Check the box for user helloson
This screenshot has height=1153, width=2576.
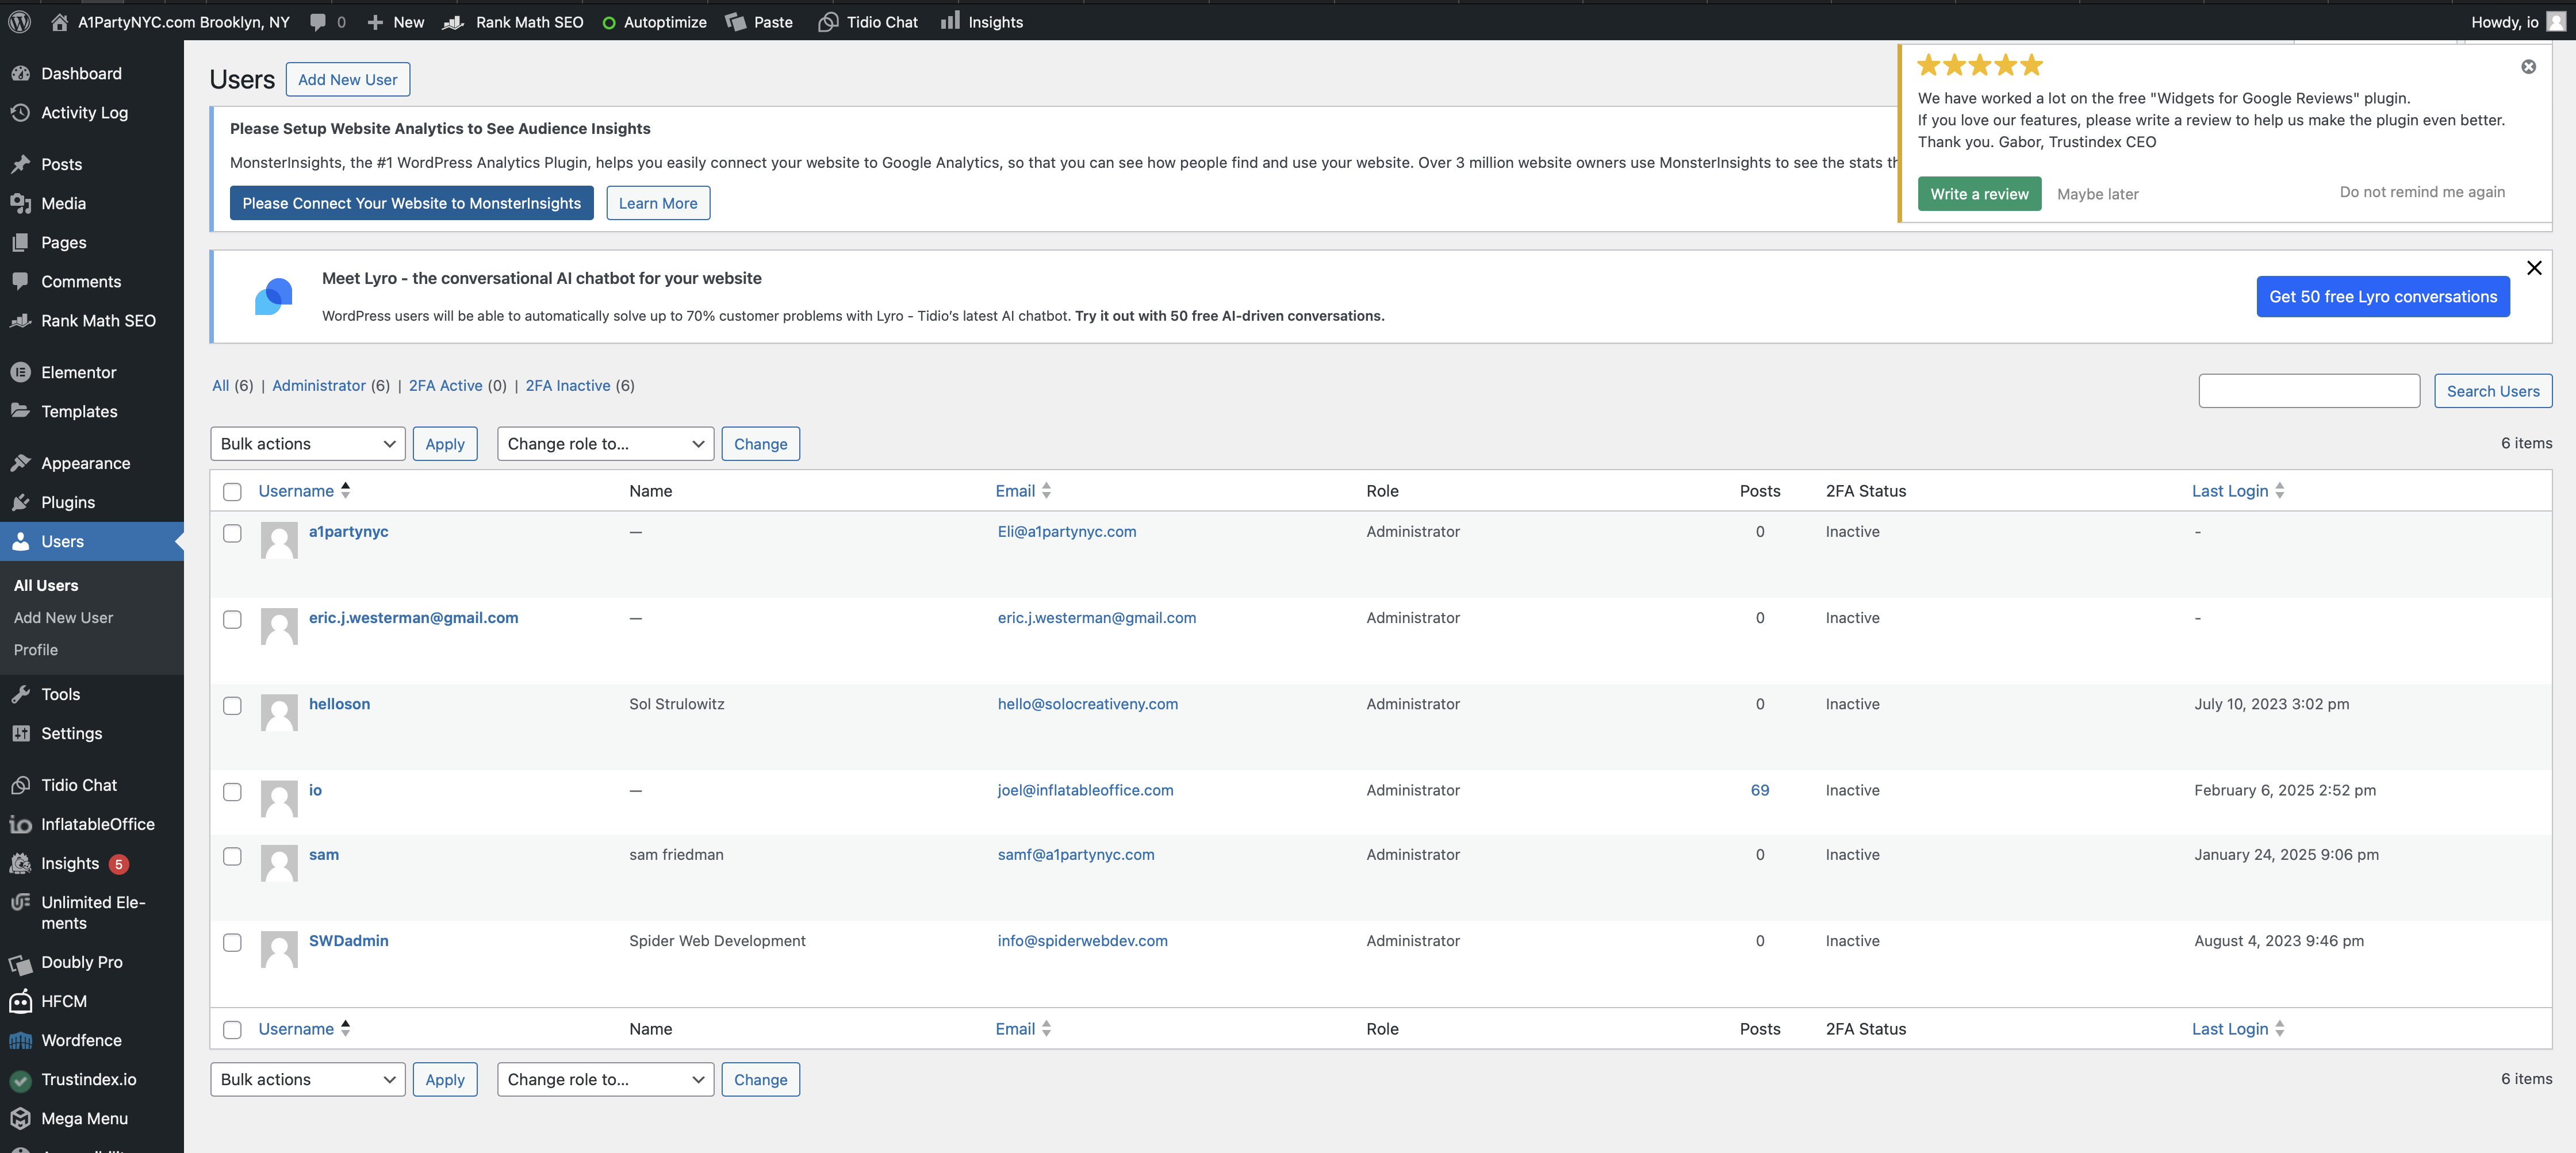[232, 706]
